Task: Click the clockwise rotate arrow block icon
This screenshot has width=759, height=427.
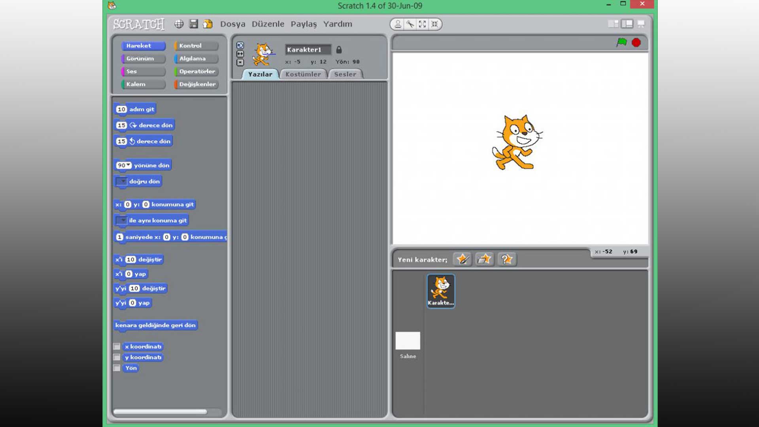Action: pyautogui.click(x=133, y=125)
